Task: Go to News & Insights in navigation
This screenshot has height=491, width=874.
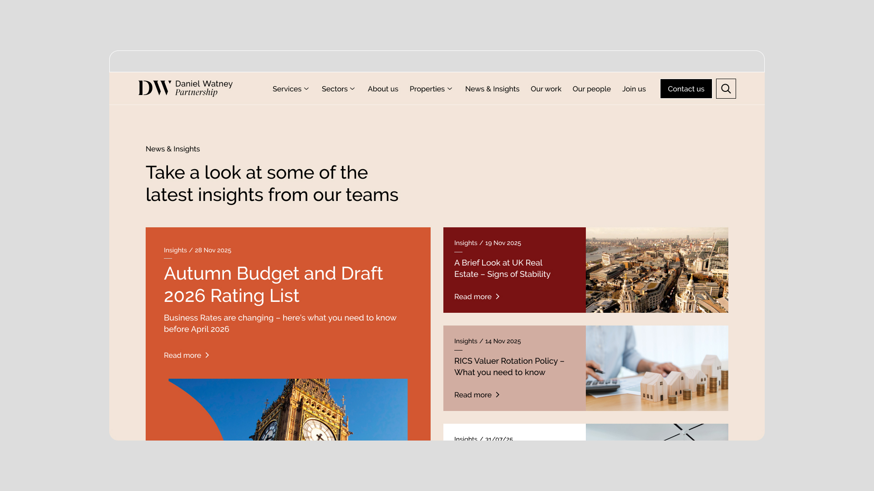Action: 492,89
